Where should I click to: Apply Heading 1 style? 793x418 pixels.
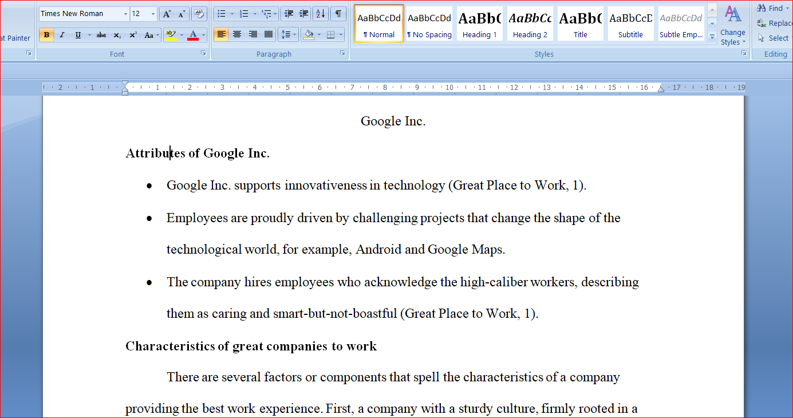[480, 24]
